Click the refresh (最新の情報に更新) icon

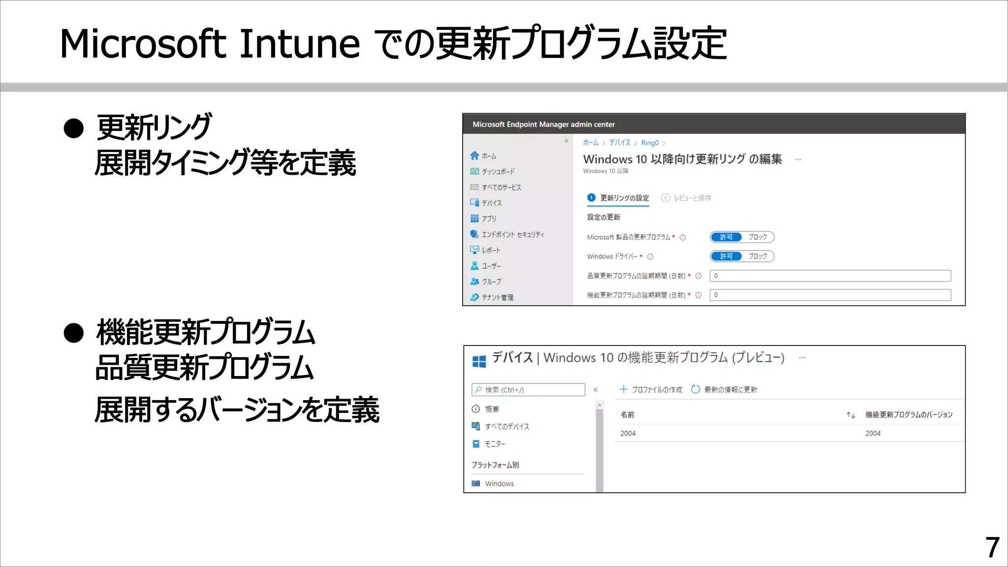coord(695,389)
